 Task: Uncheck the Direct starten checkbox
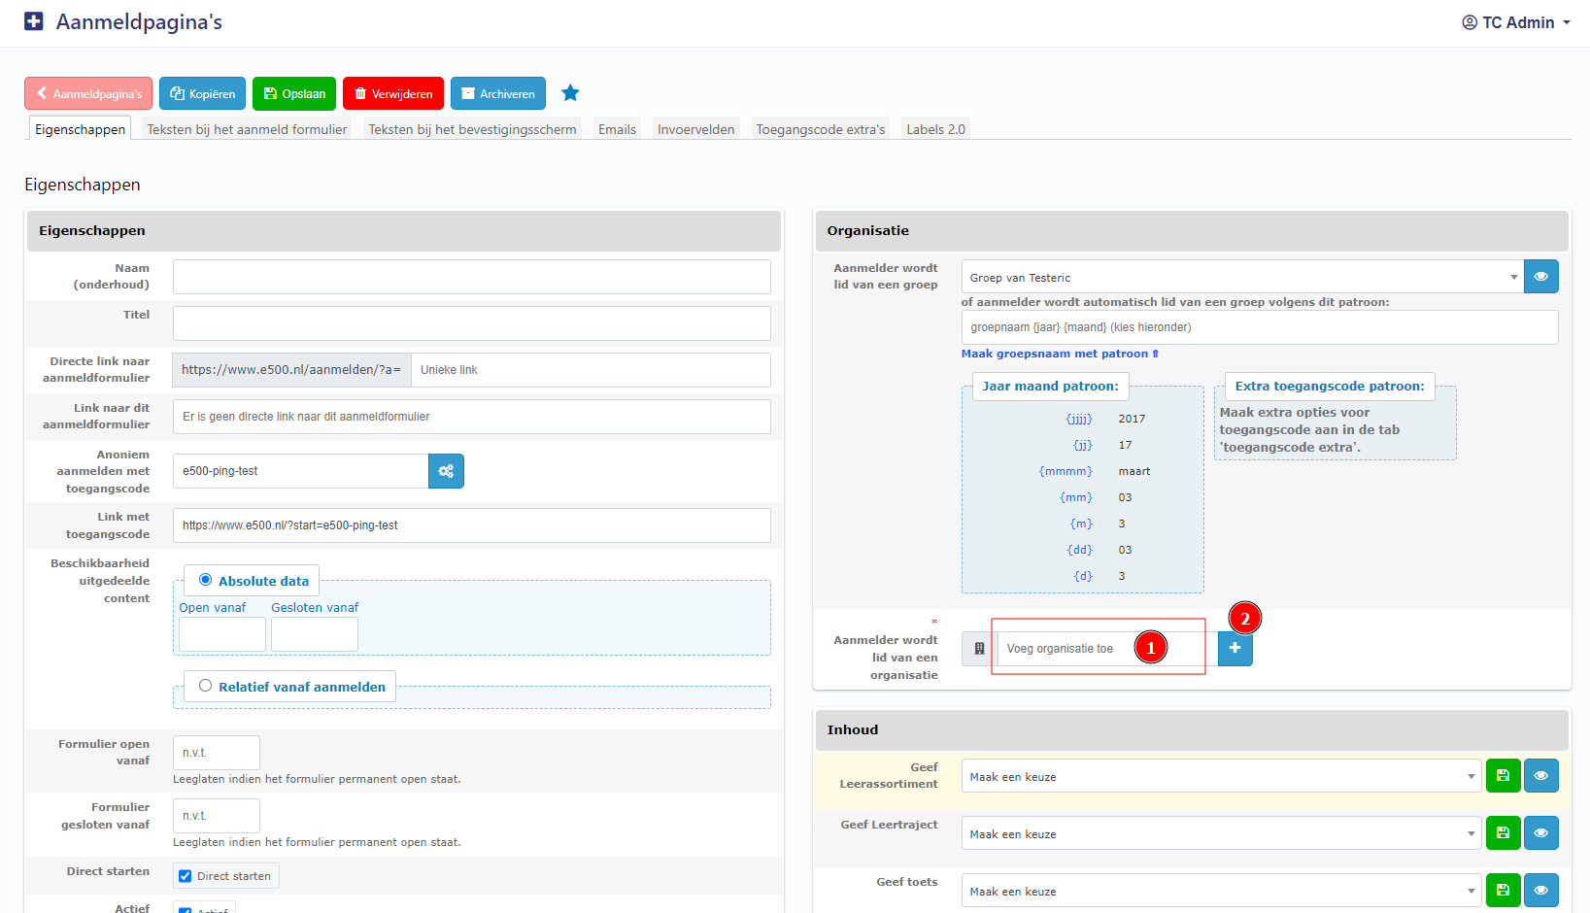186,876
